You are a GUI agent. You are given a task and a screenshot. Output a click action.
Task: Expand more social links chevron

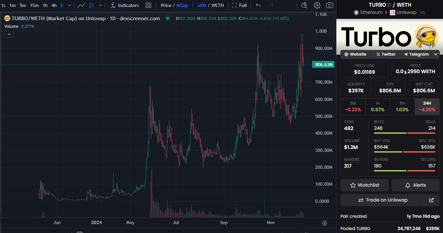436,54
